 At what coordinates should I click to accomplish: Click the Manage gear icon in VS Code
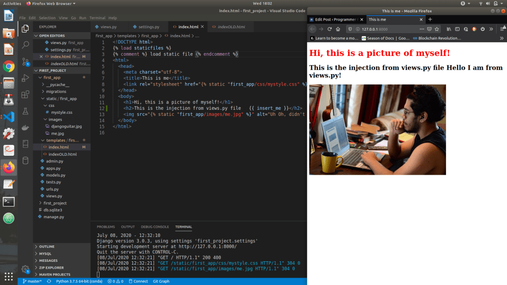[25, 269]
